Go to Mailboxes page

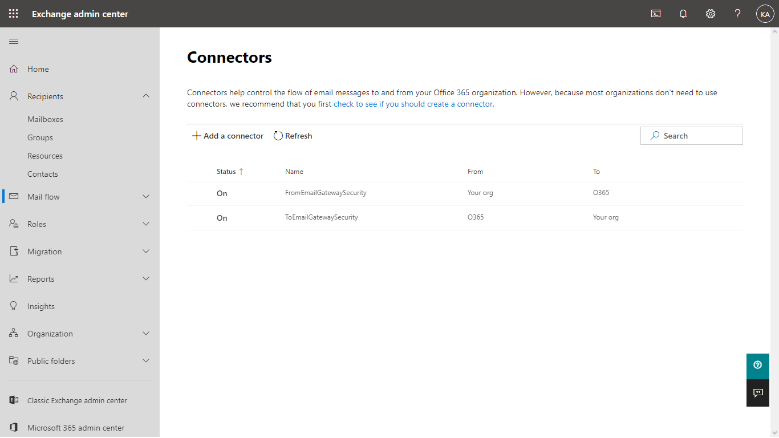click(x=45, y=119)
